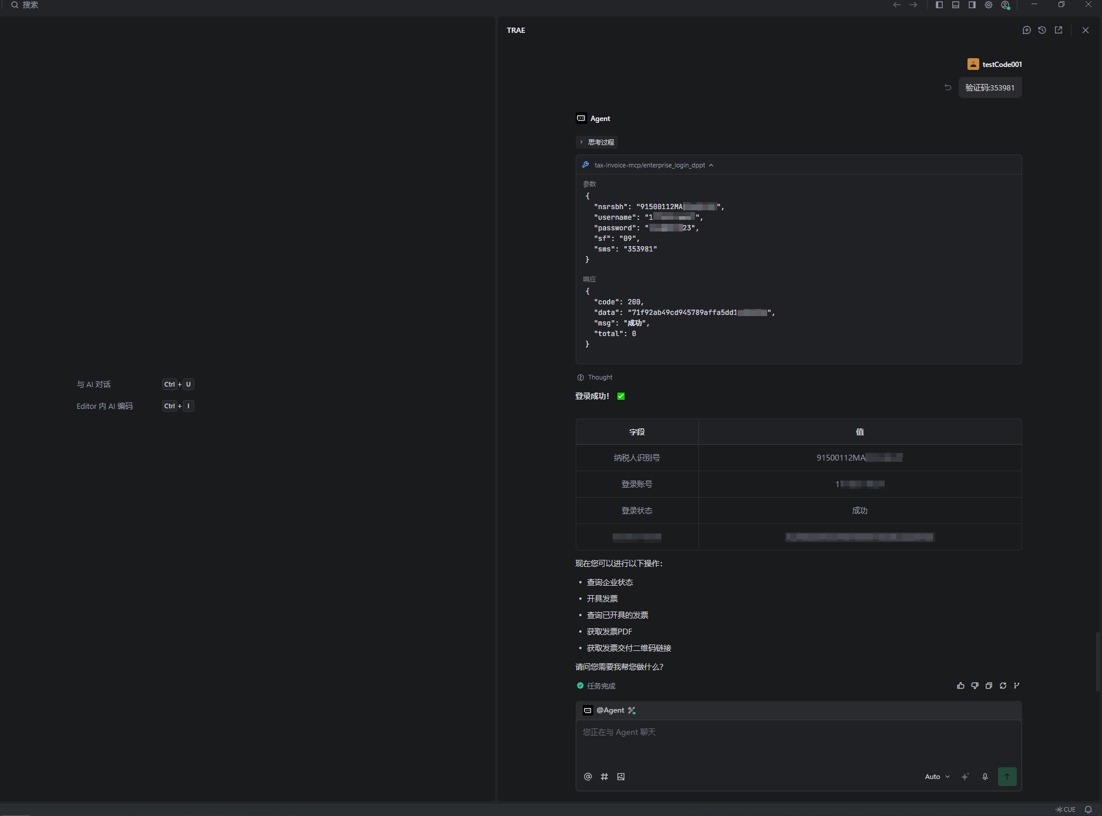
Task: Branch the conversation with fork icon
Action: click(1017, 686)
